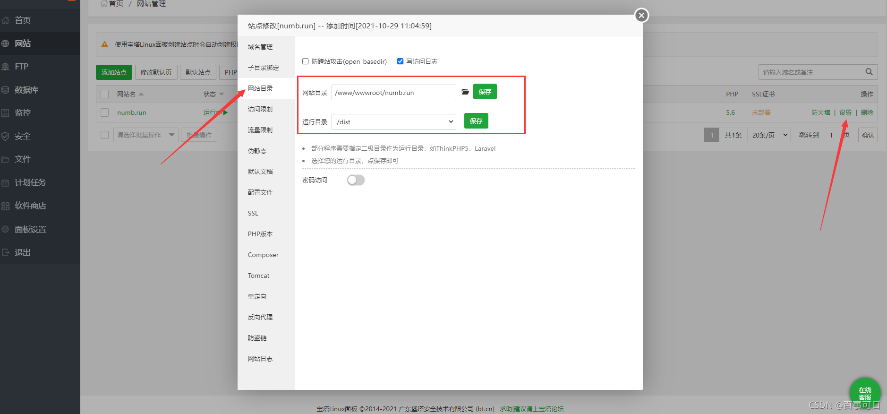Click the breadcrumb home icon

[x=104, y=3]
